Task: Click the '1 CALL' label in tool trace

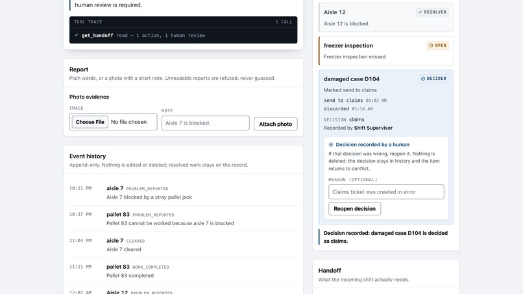Action: point(284,21)
